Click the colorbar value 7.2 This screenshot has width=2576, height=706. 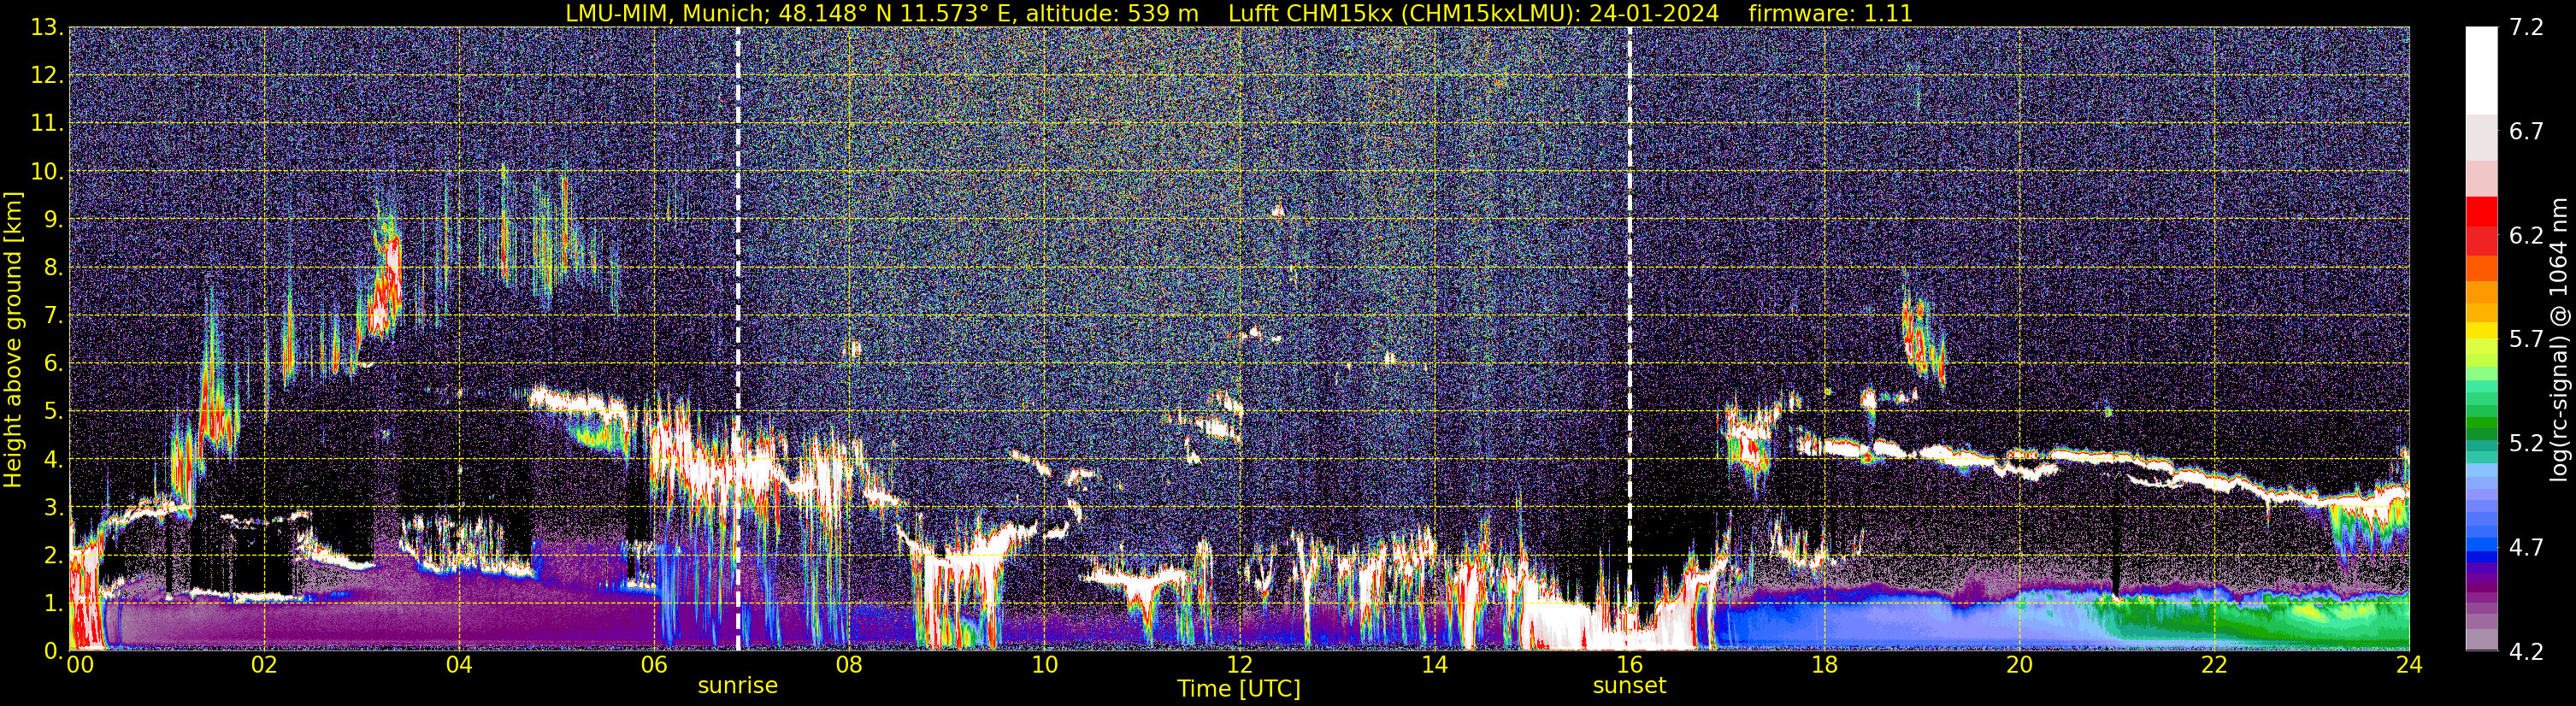[2526, 27]
